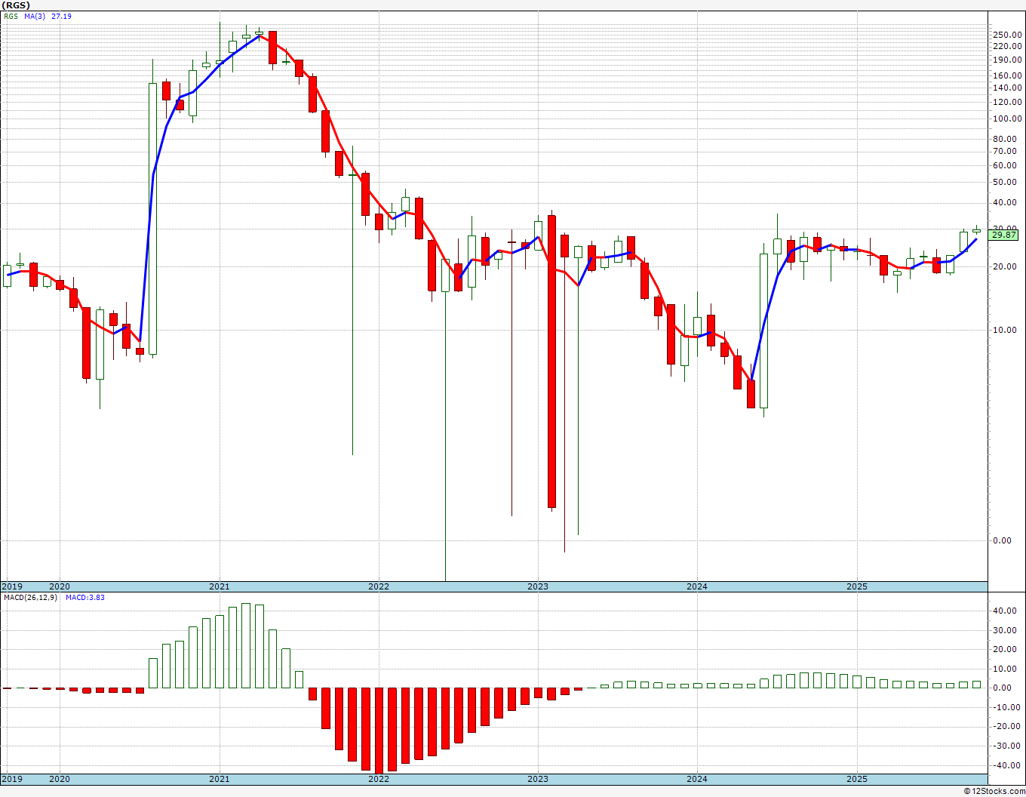This screenshot has width=1026, height=797.
Task: Select 120.00 on the price axis
Action: tap(1008, 102)
